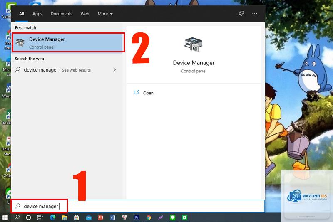The image size is (333, 222).
Task: Click the CCleaner desktop shortcut
Action: pos(8,171)
